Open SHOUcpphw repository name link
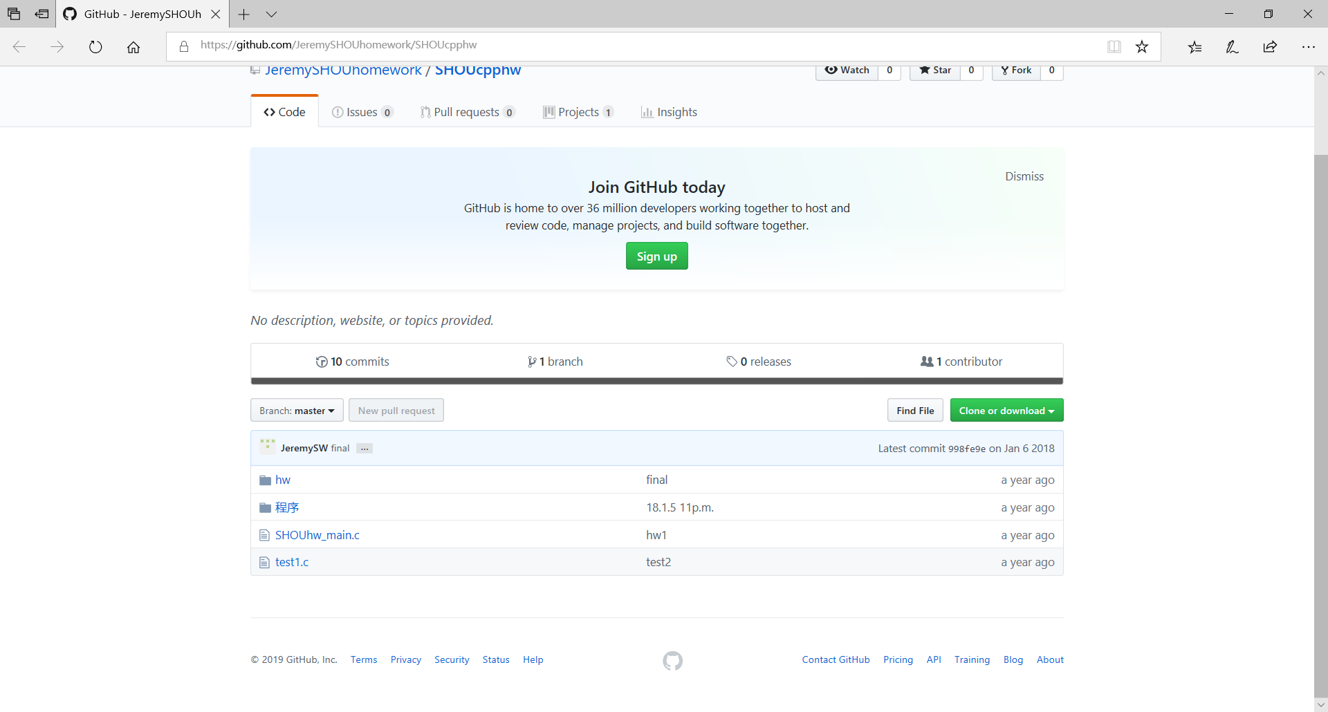1328x712 pixels. coord(478,71)
